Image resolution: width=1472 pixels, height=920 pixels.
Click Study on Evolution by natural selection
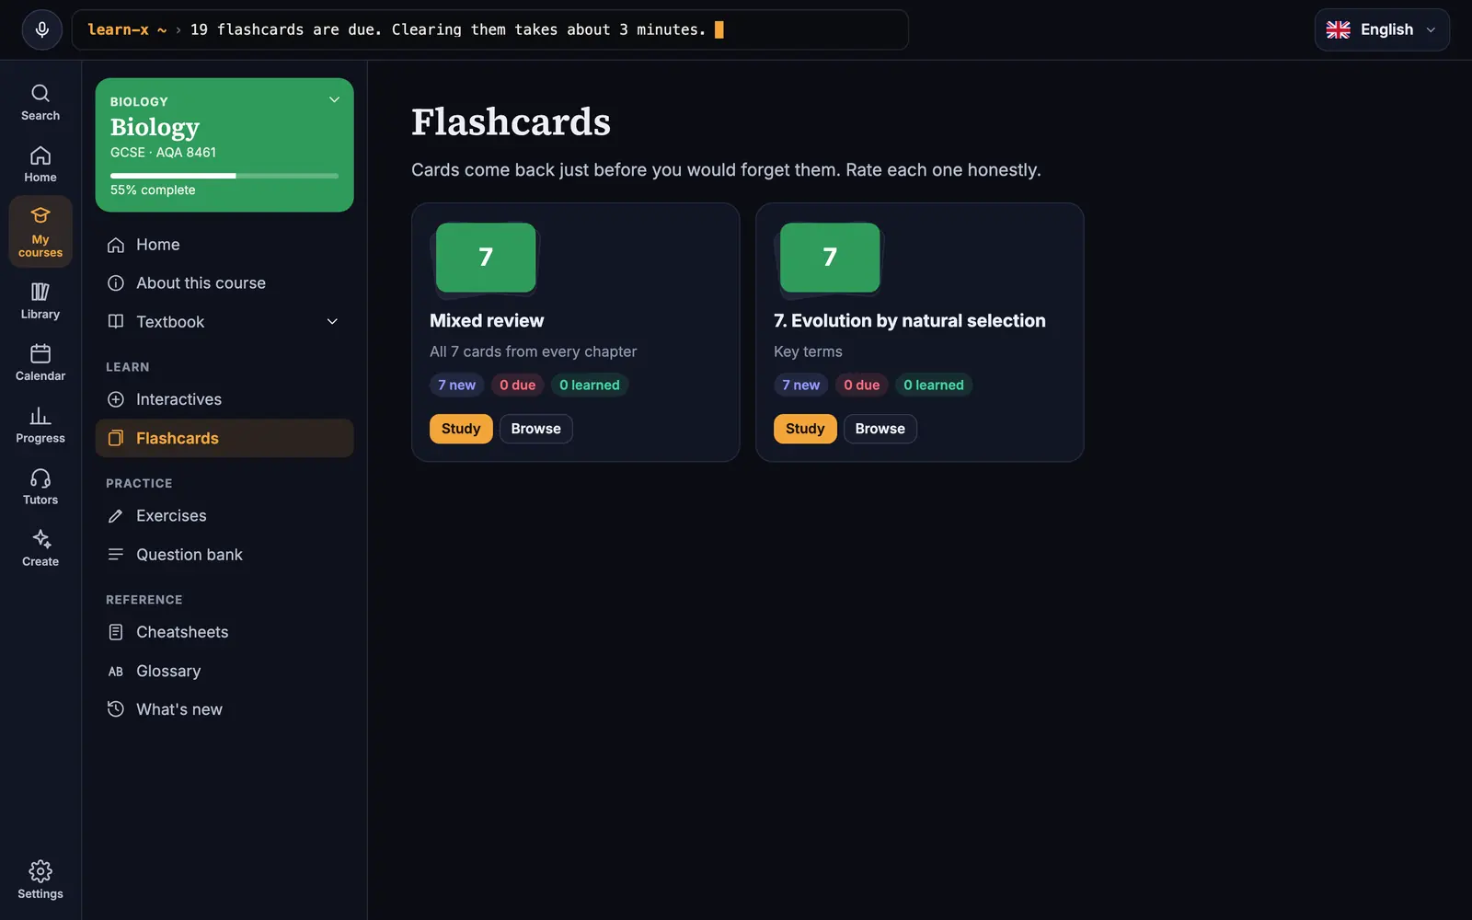coord(805,429)
